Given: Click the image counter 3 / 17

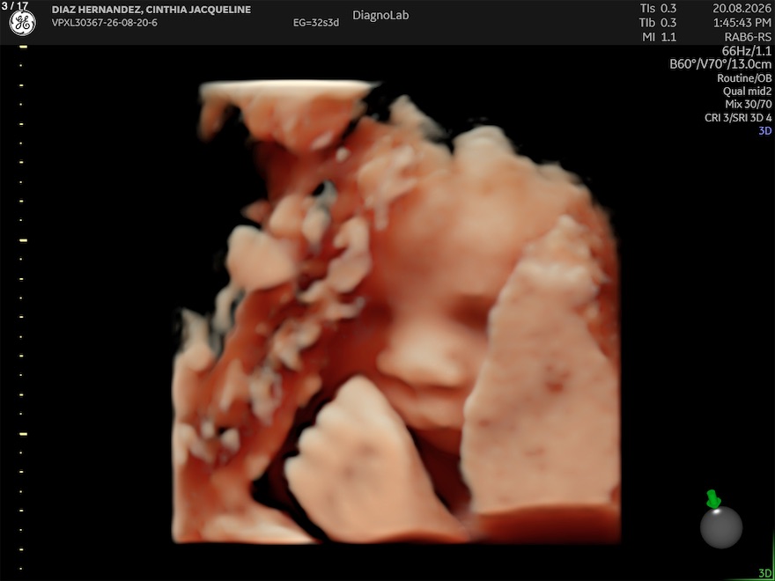Looking at the screenshot, I should pos(15,5).
